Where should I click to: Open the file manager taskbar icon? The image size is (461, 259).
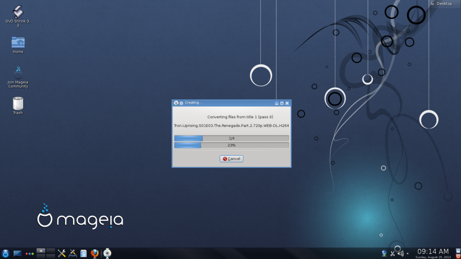coord(83,254)
